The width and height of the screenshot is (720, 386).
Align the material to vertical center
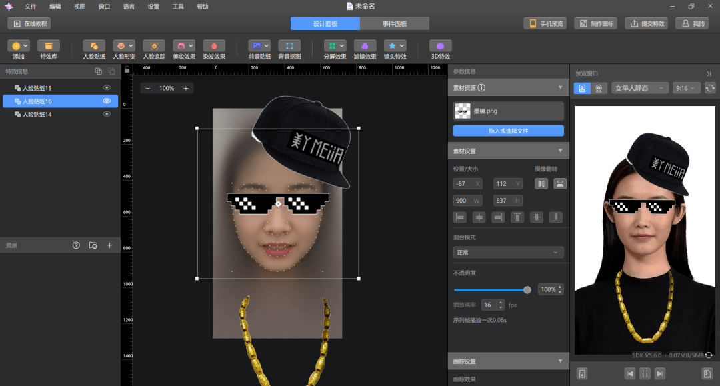pyautogui.click(x=537, y=217)
